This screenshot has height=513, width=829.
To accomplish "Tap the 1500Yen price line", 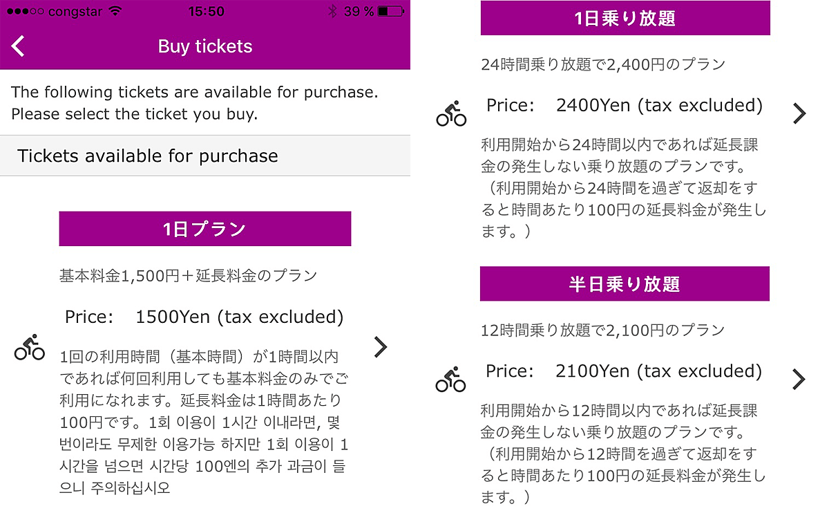I will click(204, 317).
